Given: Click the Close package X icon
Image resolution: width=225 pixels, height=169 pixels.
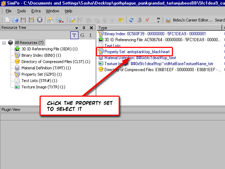Looking at the screenshot, I should pos(40,20).
